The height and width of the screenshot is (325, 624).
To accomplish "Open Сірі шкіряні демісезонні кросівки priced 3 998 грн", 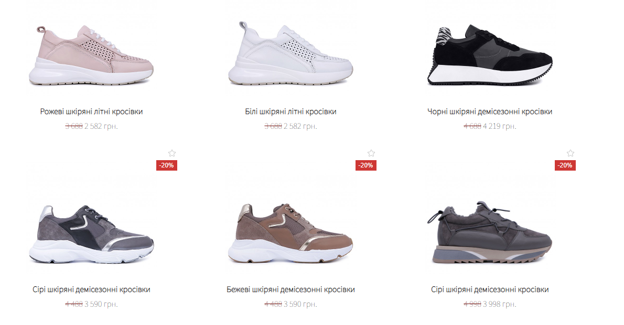I will tap(490, 289).
